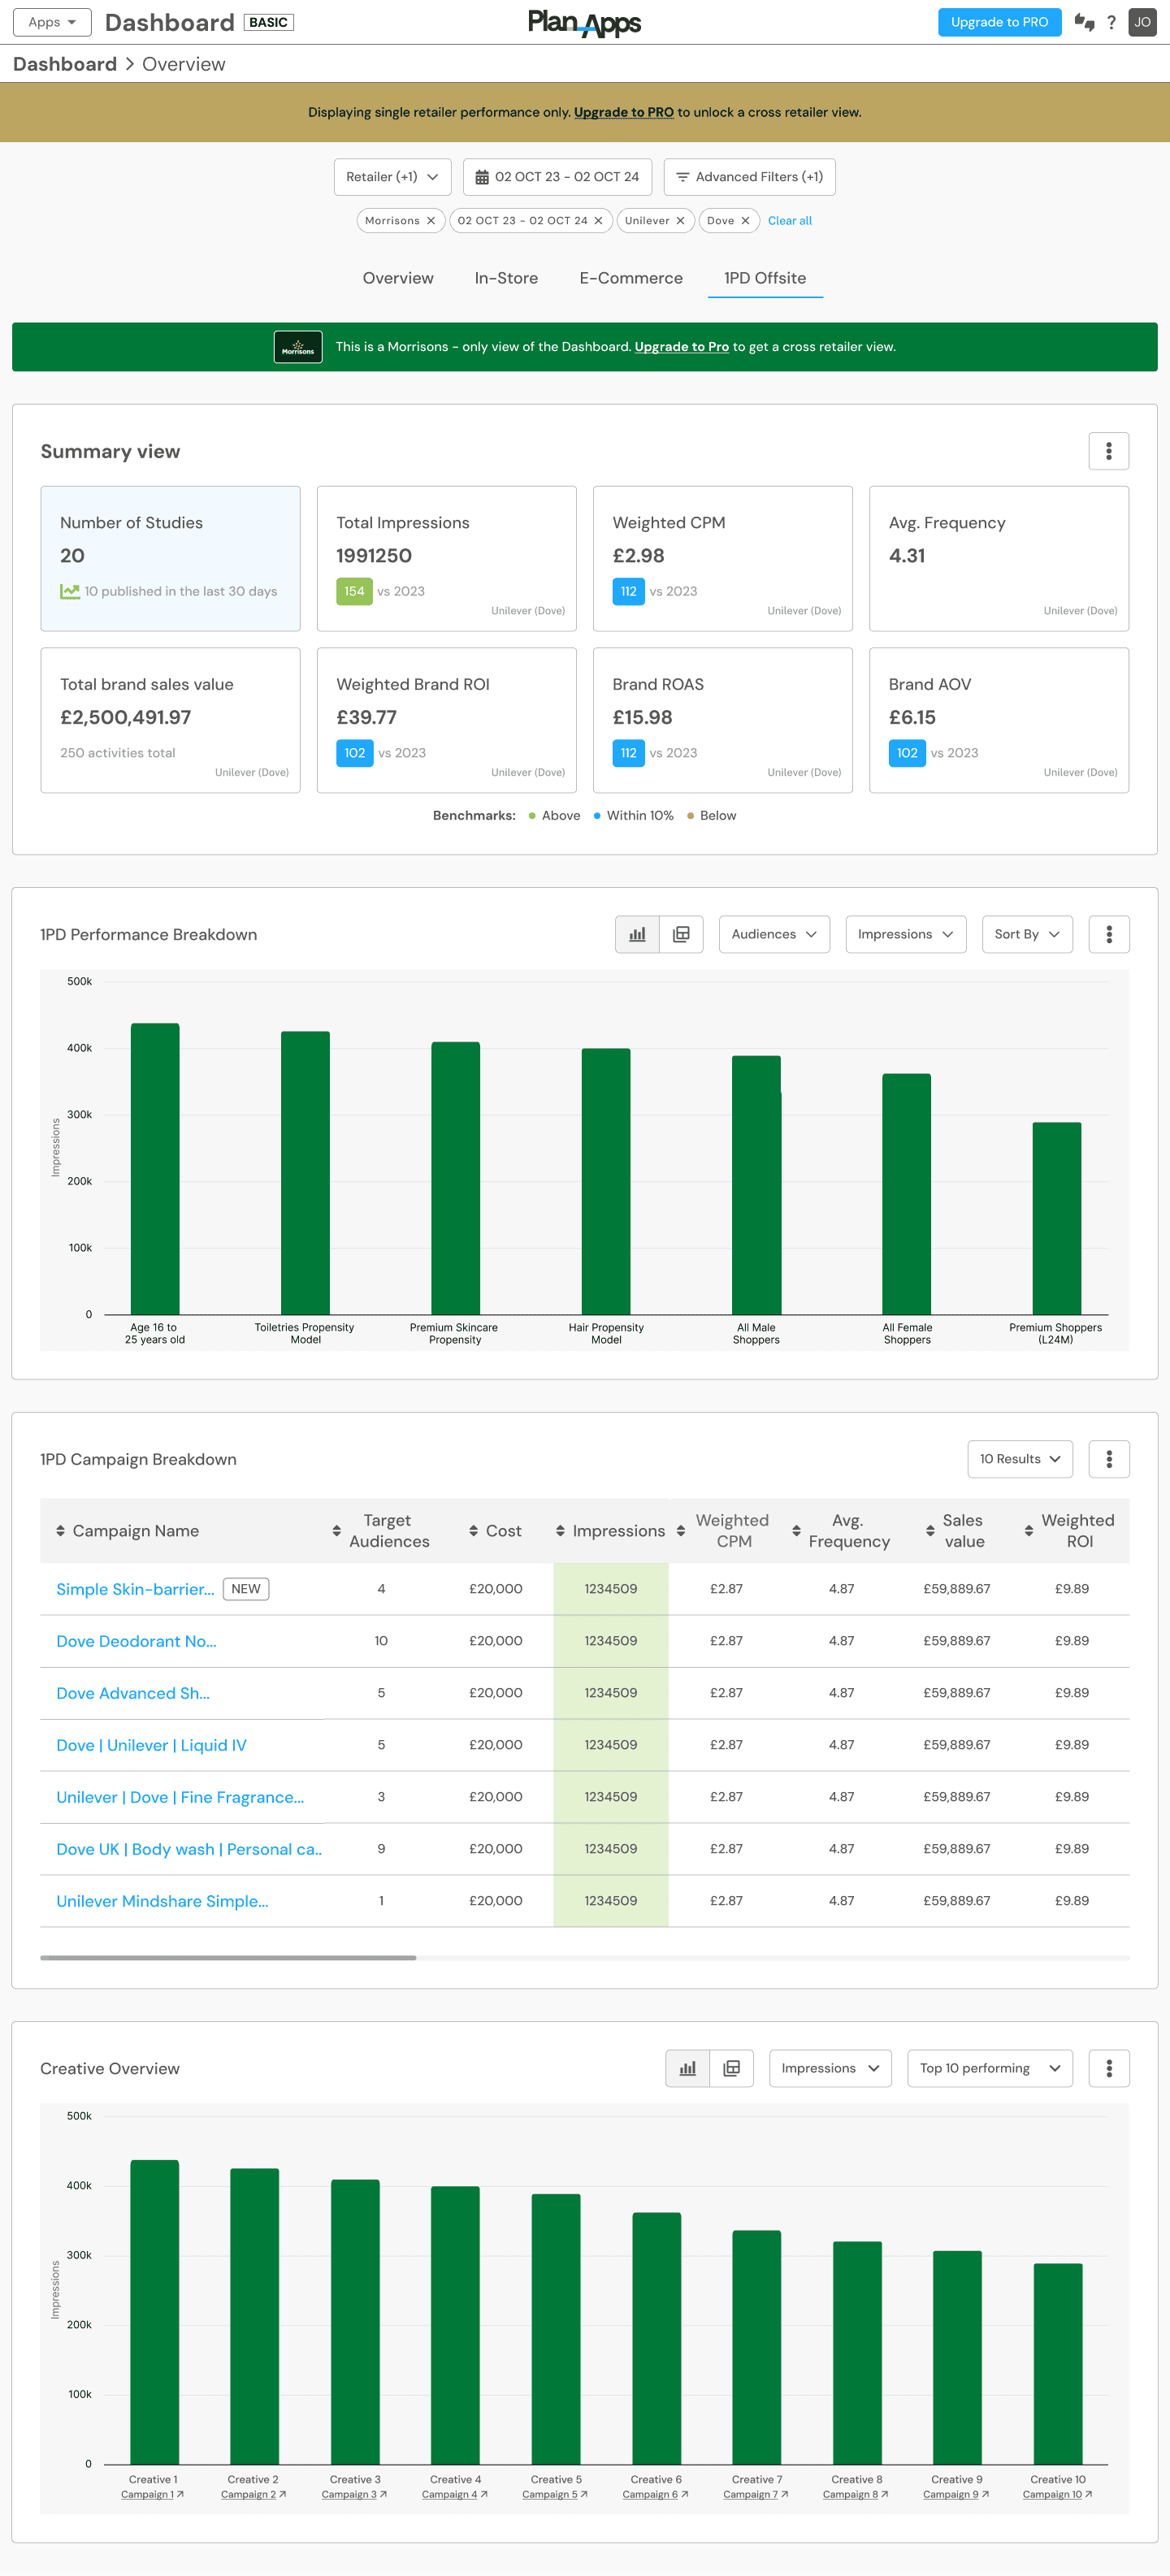
Task: Open Dove Deodorant No... campaign
Action: coord(136,1641)
